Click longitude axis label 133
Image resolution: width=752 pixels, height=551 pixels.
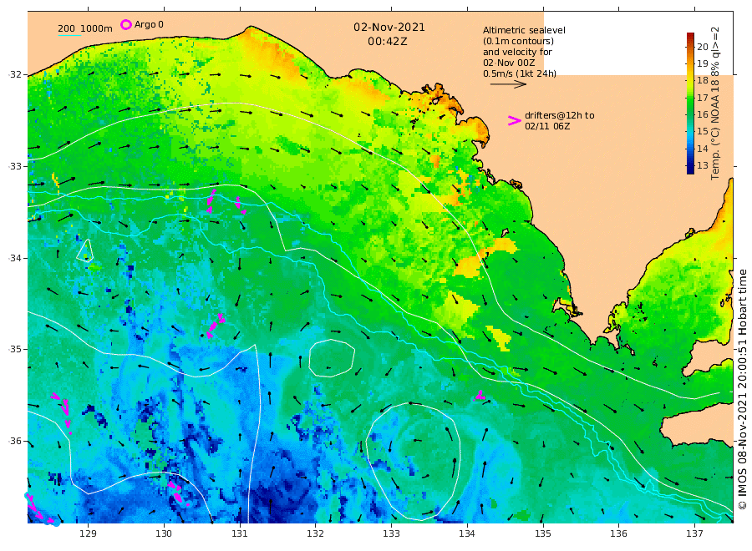tap(391, 533)
